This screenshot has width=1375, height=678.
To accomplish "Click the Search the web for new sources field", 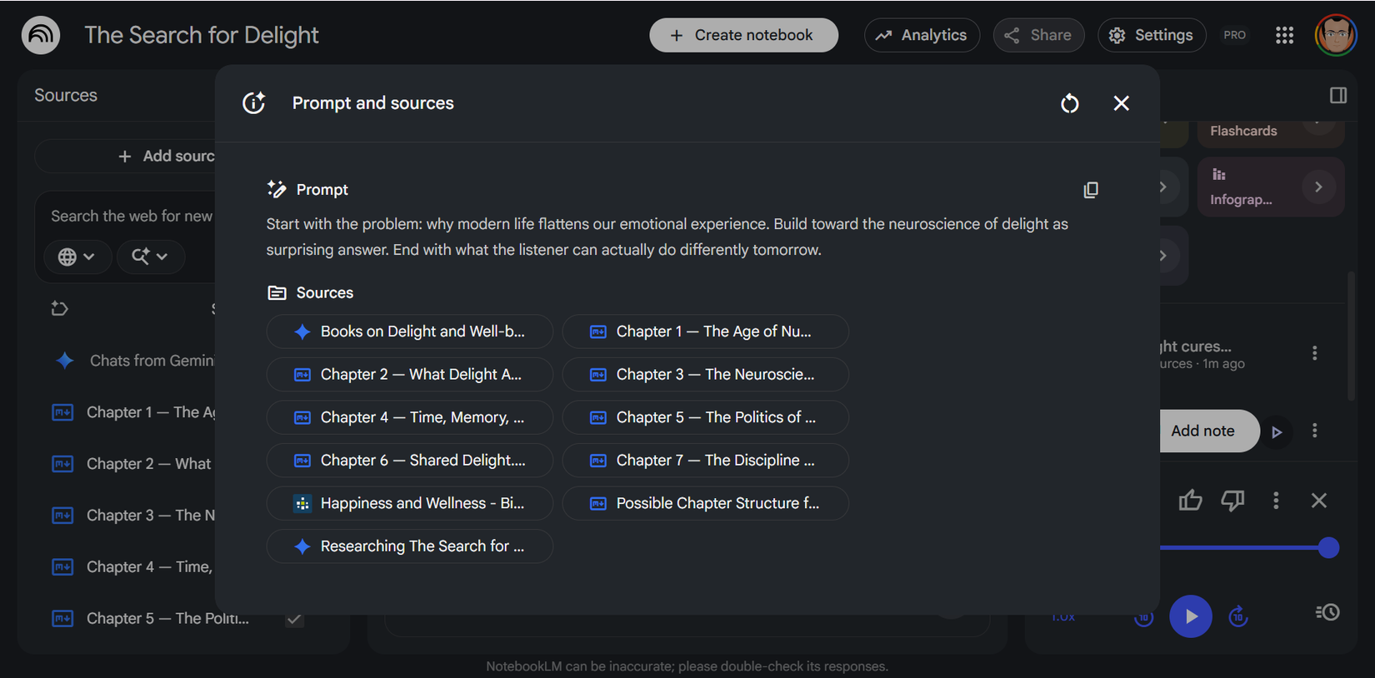I will pos(132,217).
